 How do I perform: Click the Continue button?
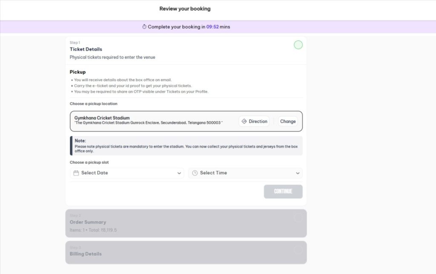click(283, 192)
